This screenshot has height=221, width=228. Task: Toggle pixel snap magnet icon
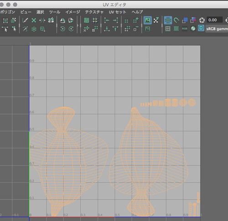(176, 20)
